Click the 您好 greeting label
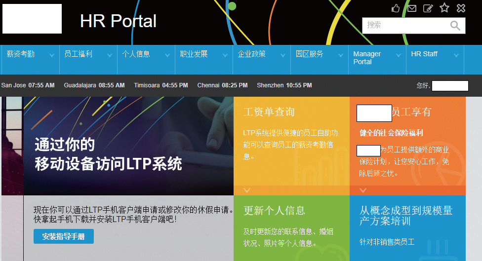Viewport: 482px width, 261px height. 423,86
